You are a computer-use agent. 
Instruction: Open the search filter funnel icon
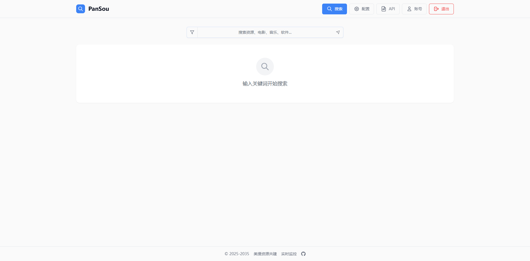pos(192,32)
